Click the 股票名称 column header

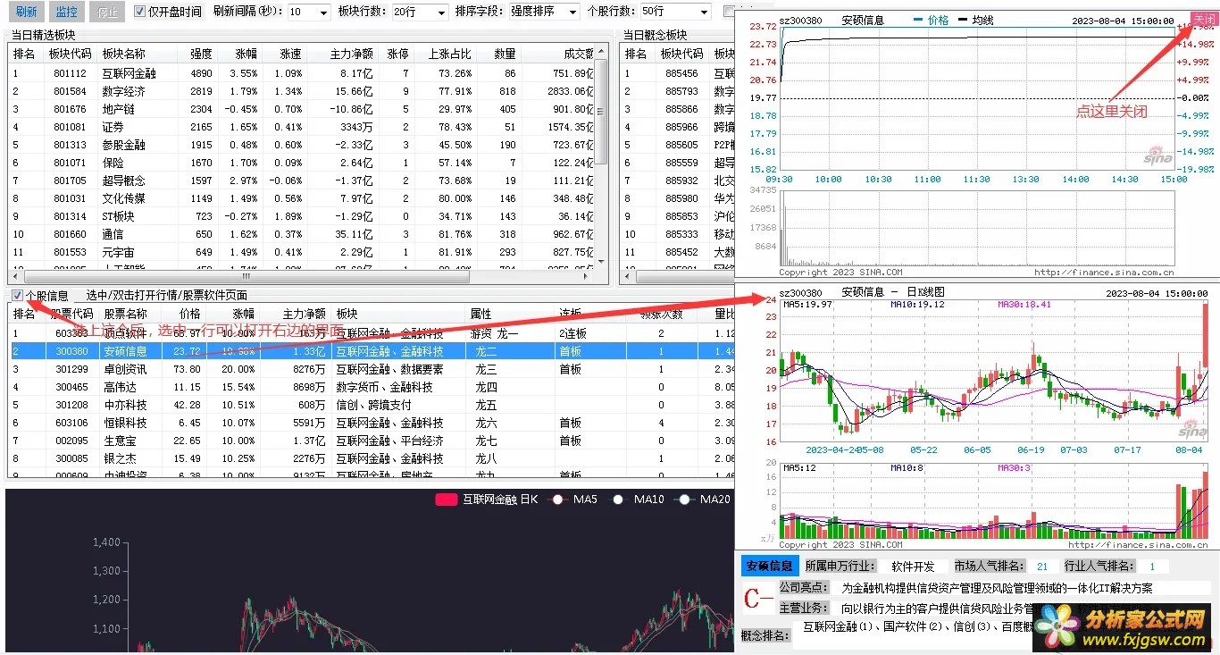point(130,314)
